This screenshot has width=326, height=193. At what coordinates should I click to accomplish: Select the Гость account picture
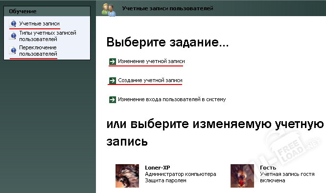pyautogui.click(x=242, y=176)
